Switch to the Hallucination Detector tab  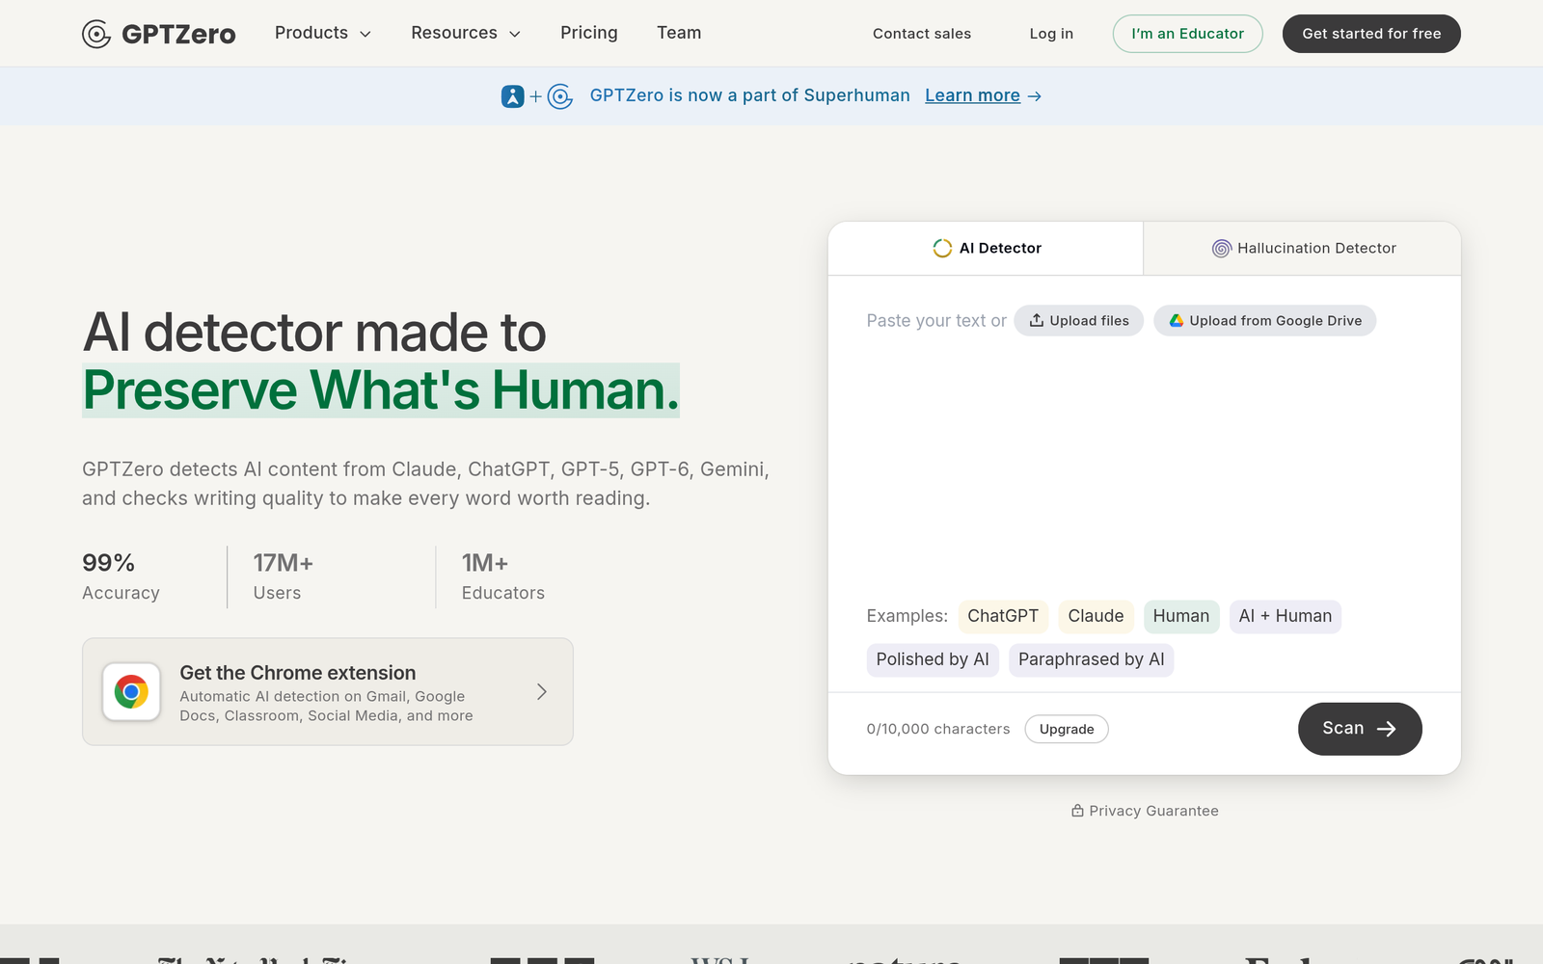(1303, 249)
